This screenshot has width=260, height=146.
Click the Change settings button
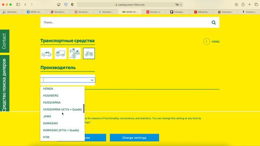point(134,138)
